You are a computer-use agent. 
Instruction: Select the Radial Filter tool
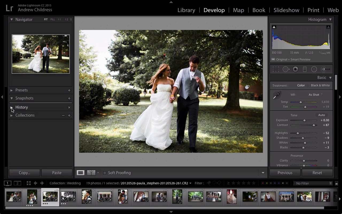(314, 69)
